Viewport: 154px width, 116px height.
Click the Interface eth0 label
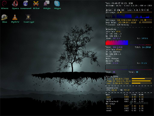[x=113, y=32]
